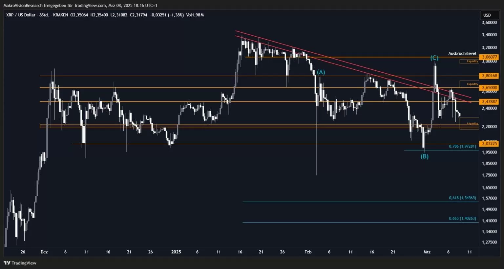
Task: Click the Ausbruchslevel text annotation
Action: pyautogui.click(x=462, y=53)
